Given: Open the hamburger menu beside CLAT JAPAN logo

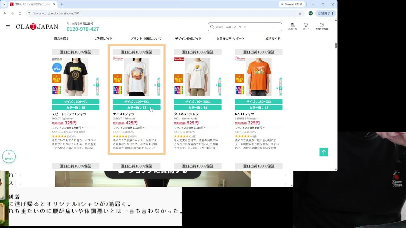Looking at the screenshot, I should coord(8,27).
